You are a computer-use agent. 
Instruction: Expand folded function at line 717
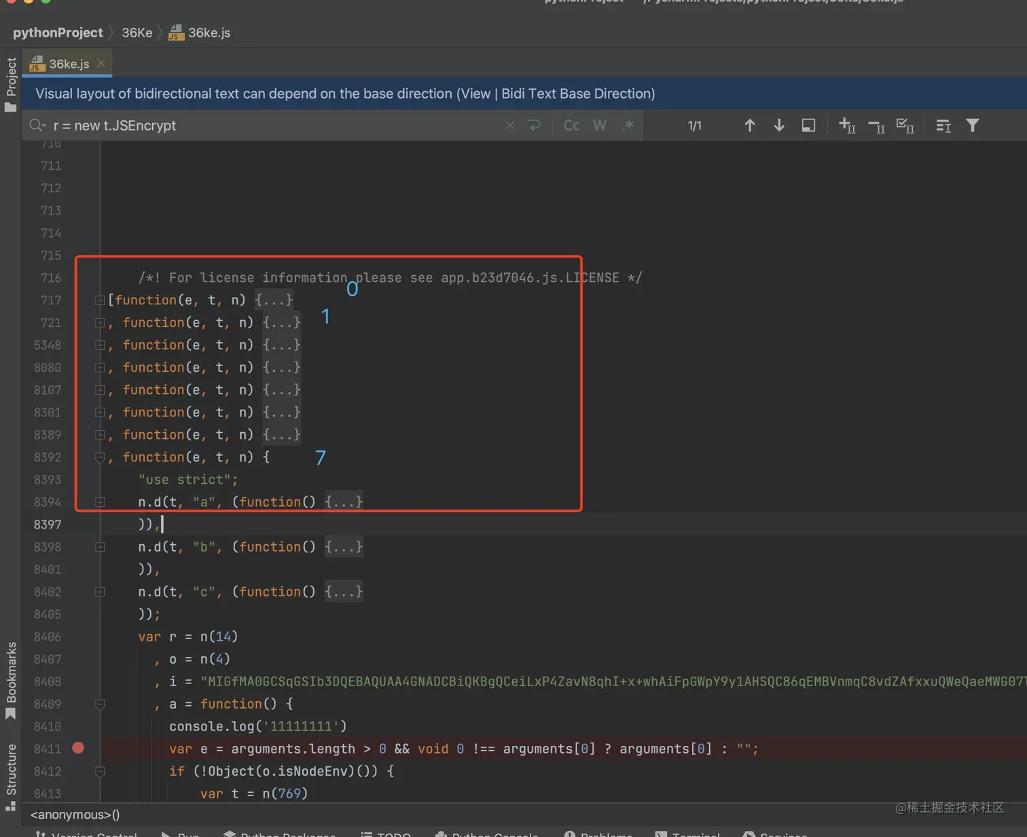click(x=100, y=300)
